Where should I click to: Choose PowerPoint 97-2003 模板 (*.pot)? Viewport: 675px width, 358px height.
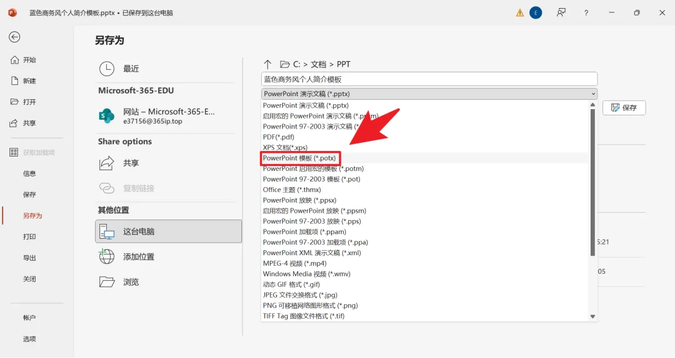point(425,179)
